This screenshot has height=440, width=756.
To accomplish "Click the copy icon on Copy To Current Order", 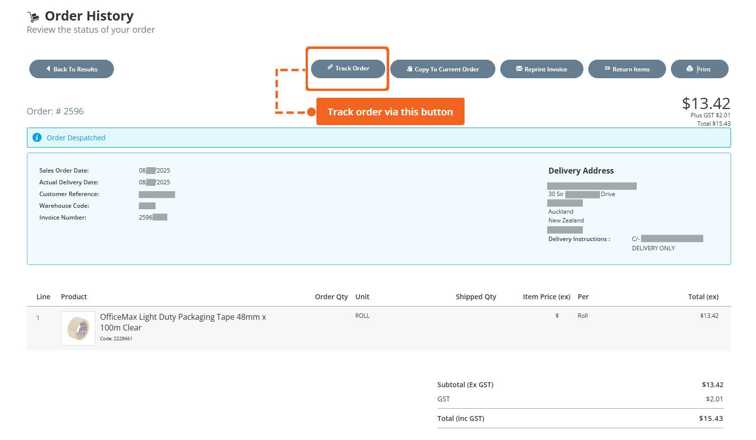I will 409,69.
